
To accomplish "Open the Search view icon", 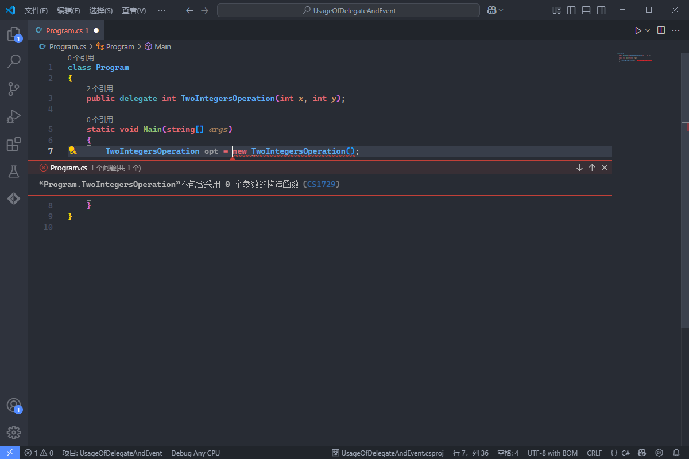I will (14, 61).
